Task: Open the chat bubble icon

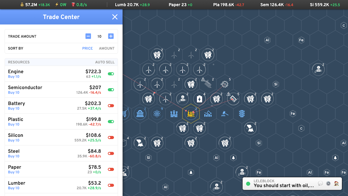Action: point(320,183)
